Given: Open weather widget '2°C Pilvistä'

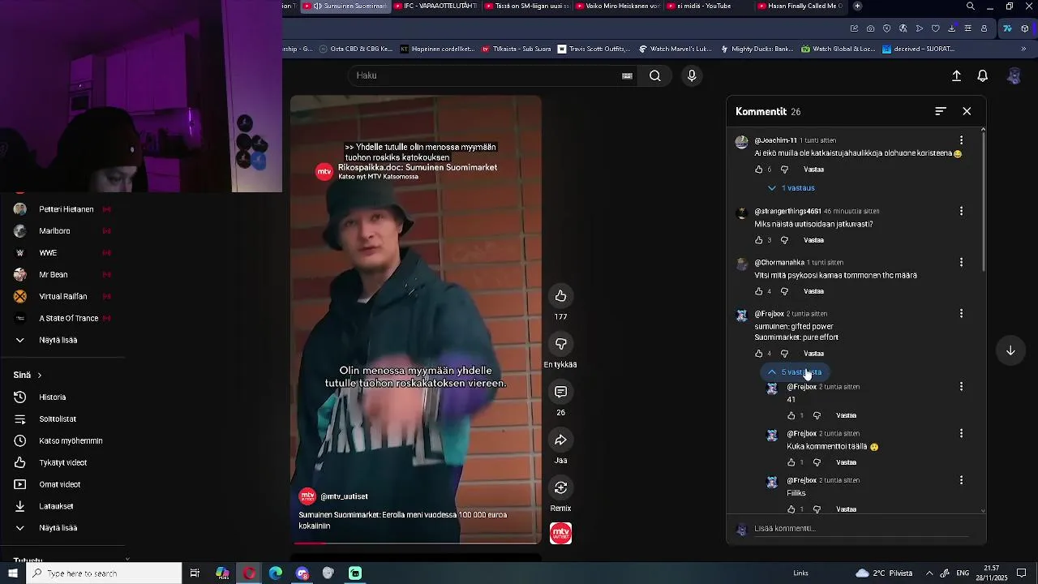Looking at the screenshot, I should (x=884, y=573).
